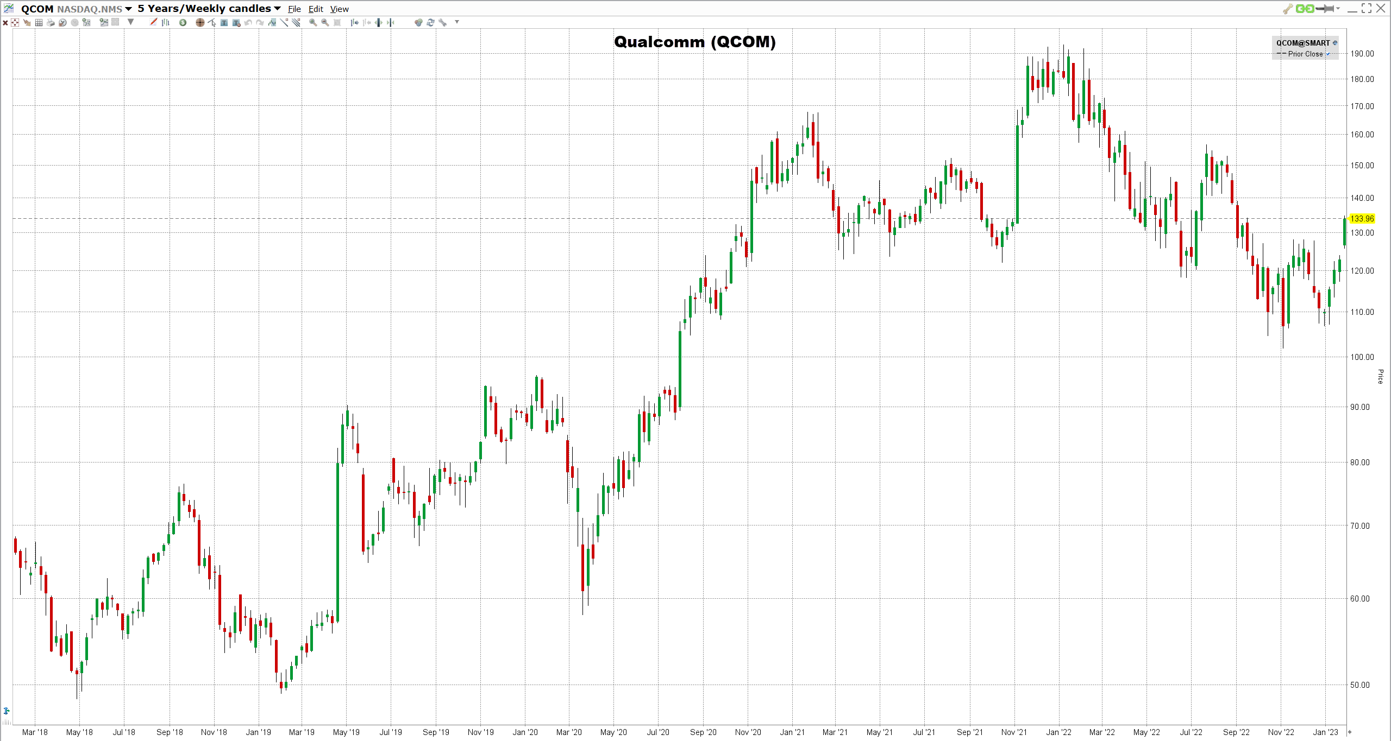
Task: Click the 100.00 price axis label
Action: tap(1362, 357)
